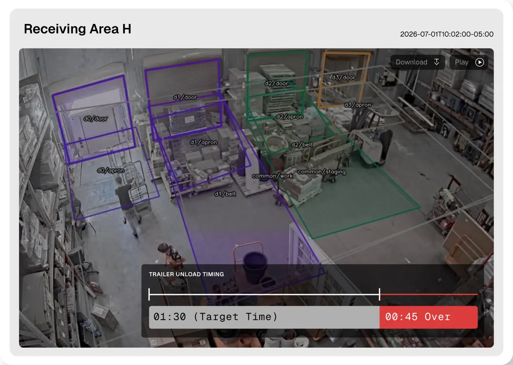Select the d2/door zone label
The width and height of the screenshot is (513, 365).
point(276,83)
